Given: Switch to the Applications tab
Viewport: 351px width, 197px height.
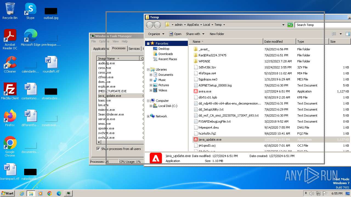Looking at the screenshot, I should [101, 49].
